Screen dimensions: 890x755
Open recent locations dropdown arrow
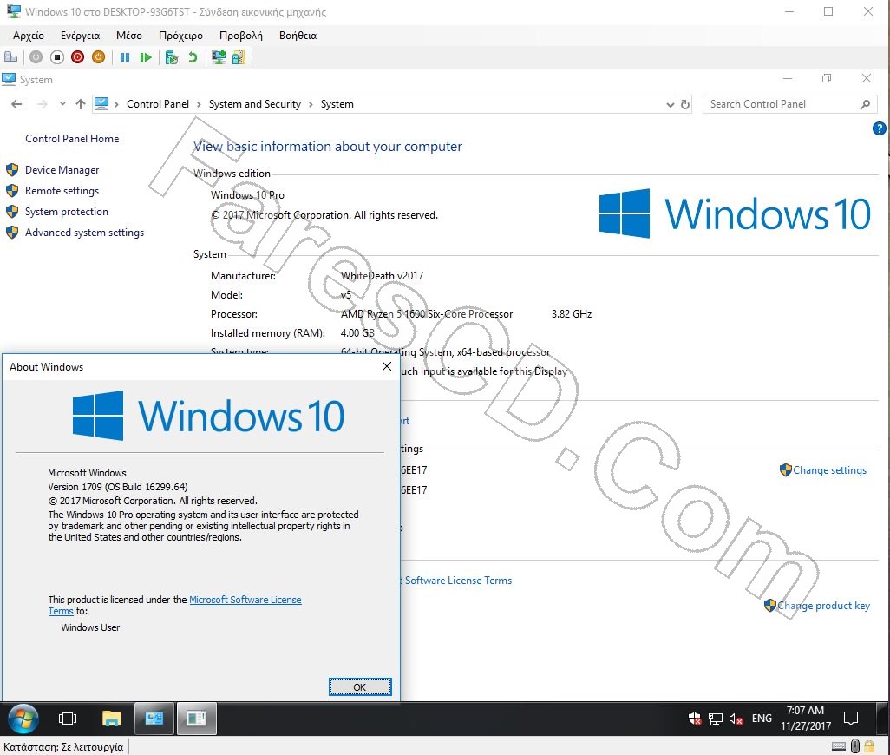point(62,104)
